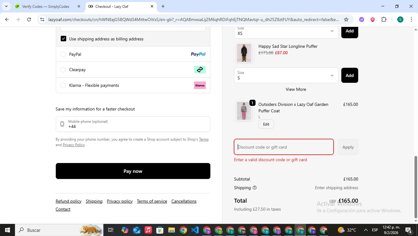Close the Verify Codes SimplyCodes tab
This screenshot has width=418, height=236.
coord(79,6)
